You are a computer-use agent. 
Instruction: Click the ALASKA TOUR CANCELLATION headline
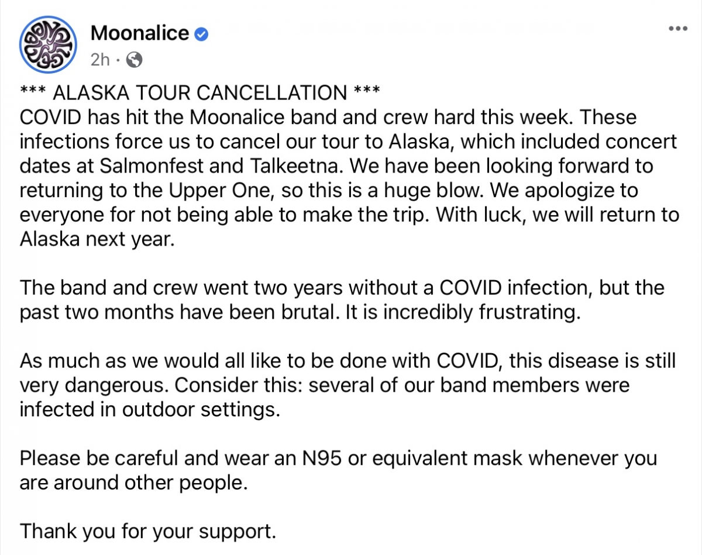pyautogui.click(x=200, y=92)
